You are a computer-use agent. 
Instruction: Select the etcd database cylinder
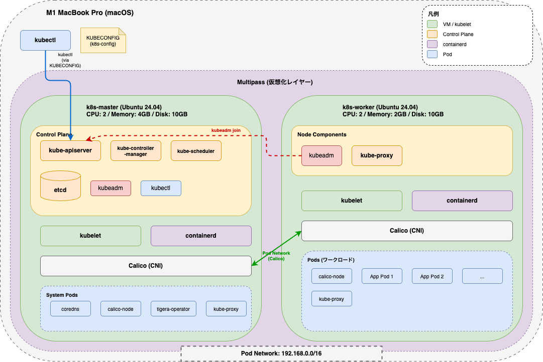(x=61, y=186)
